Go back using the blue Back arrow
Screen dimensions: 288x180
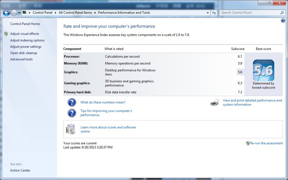[x=6, y=13]
